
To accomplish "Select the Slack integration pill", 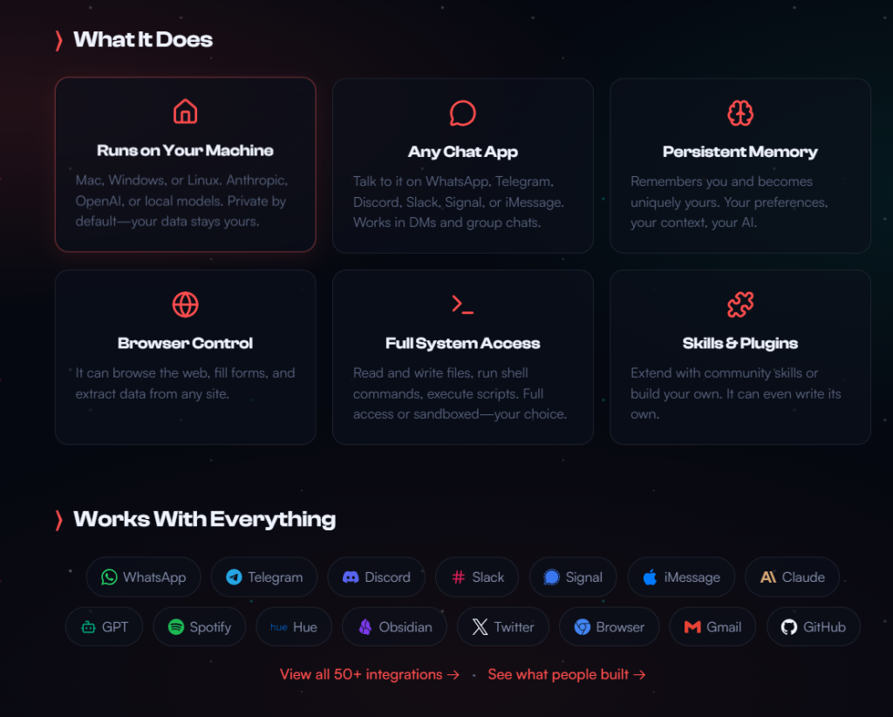I will [x=476, y=577].
